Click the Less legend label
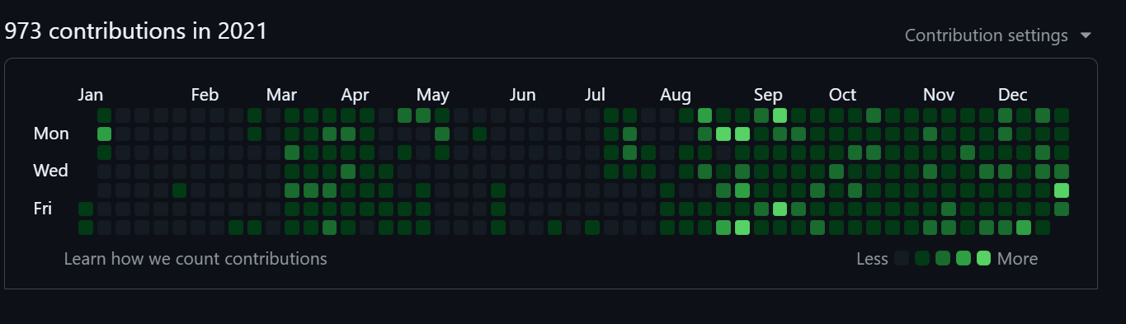1126x324 pixels. (872, 259)
